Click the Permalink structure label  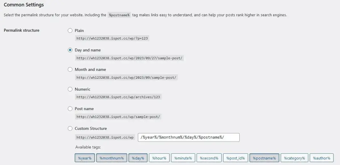tap(22, 30)
